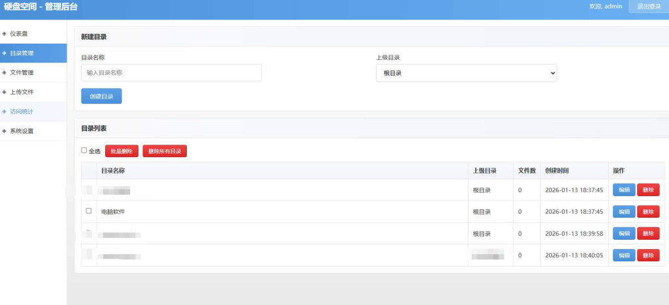Viewport: 669px width, 305px height.
Task: Log out using the 退出登录 button
Action: click(x=649, y=7)
